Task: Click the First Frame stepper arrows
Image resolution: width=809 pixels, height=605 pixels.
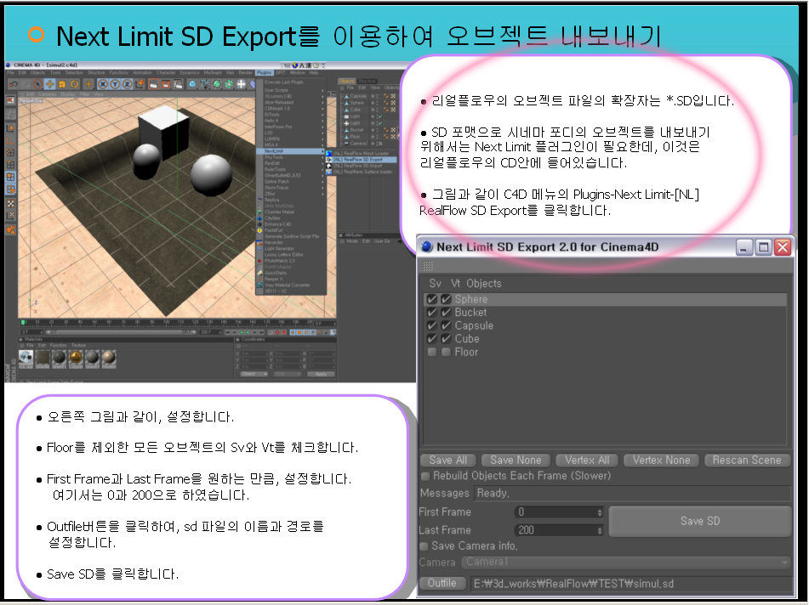Action: point(599,512)
